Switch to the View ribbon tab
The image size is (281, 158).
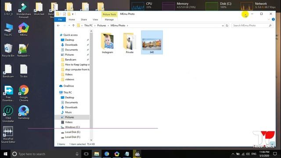(x=95, y=19)
